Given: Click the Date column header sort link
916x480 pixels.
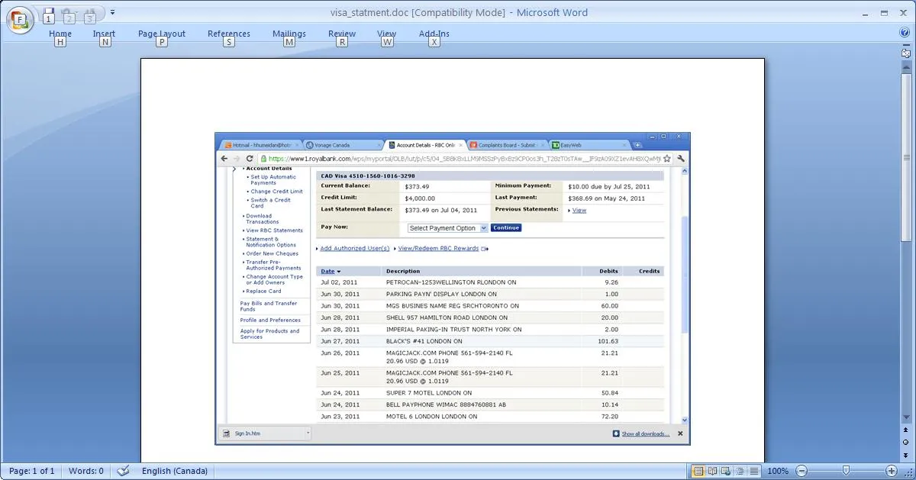Looking at the screenshot, I should point(327,272).
